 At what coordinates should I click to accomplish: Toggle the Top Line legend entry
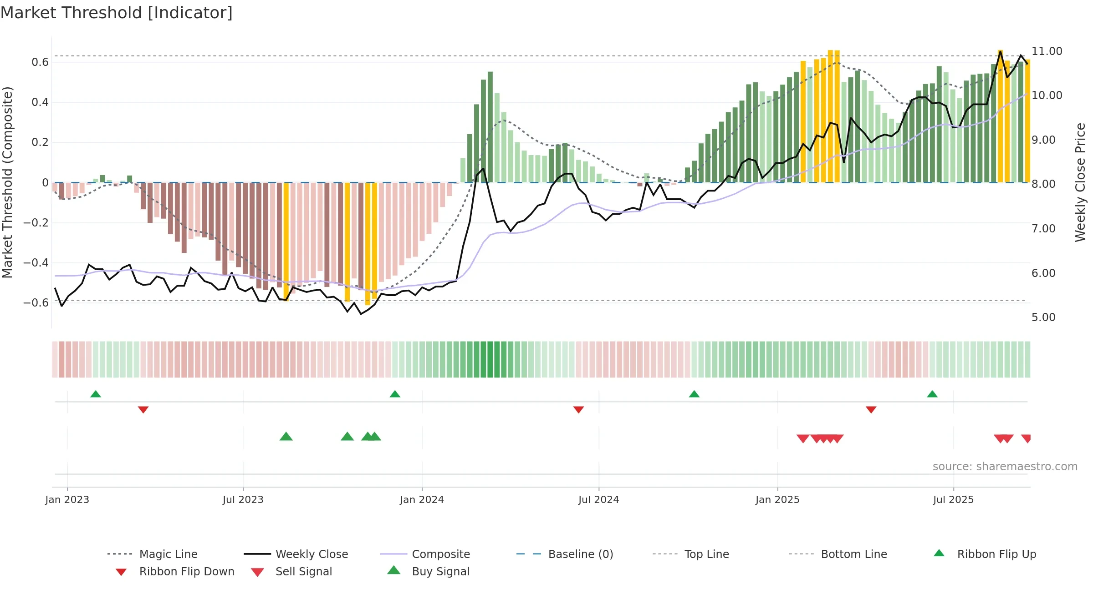click(690, 554)
